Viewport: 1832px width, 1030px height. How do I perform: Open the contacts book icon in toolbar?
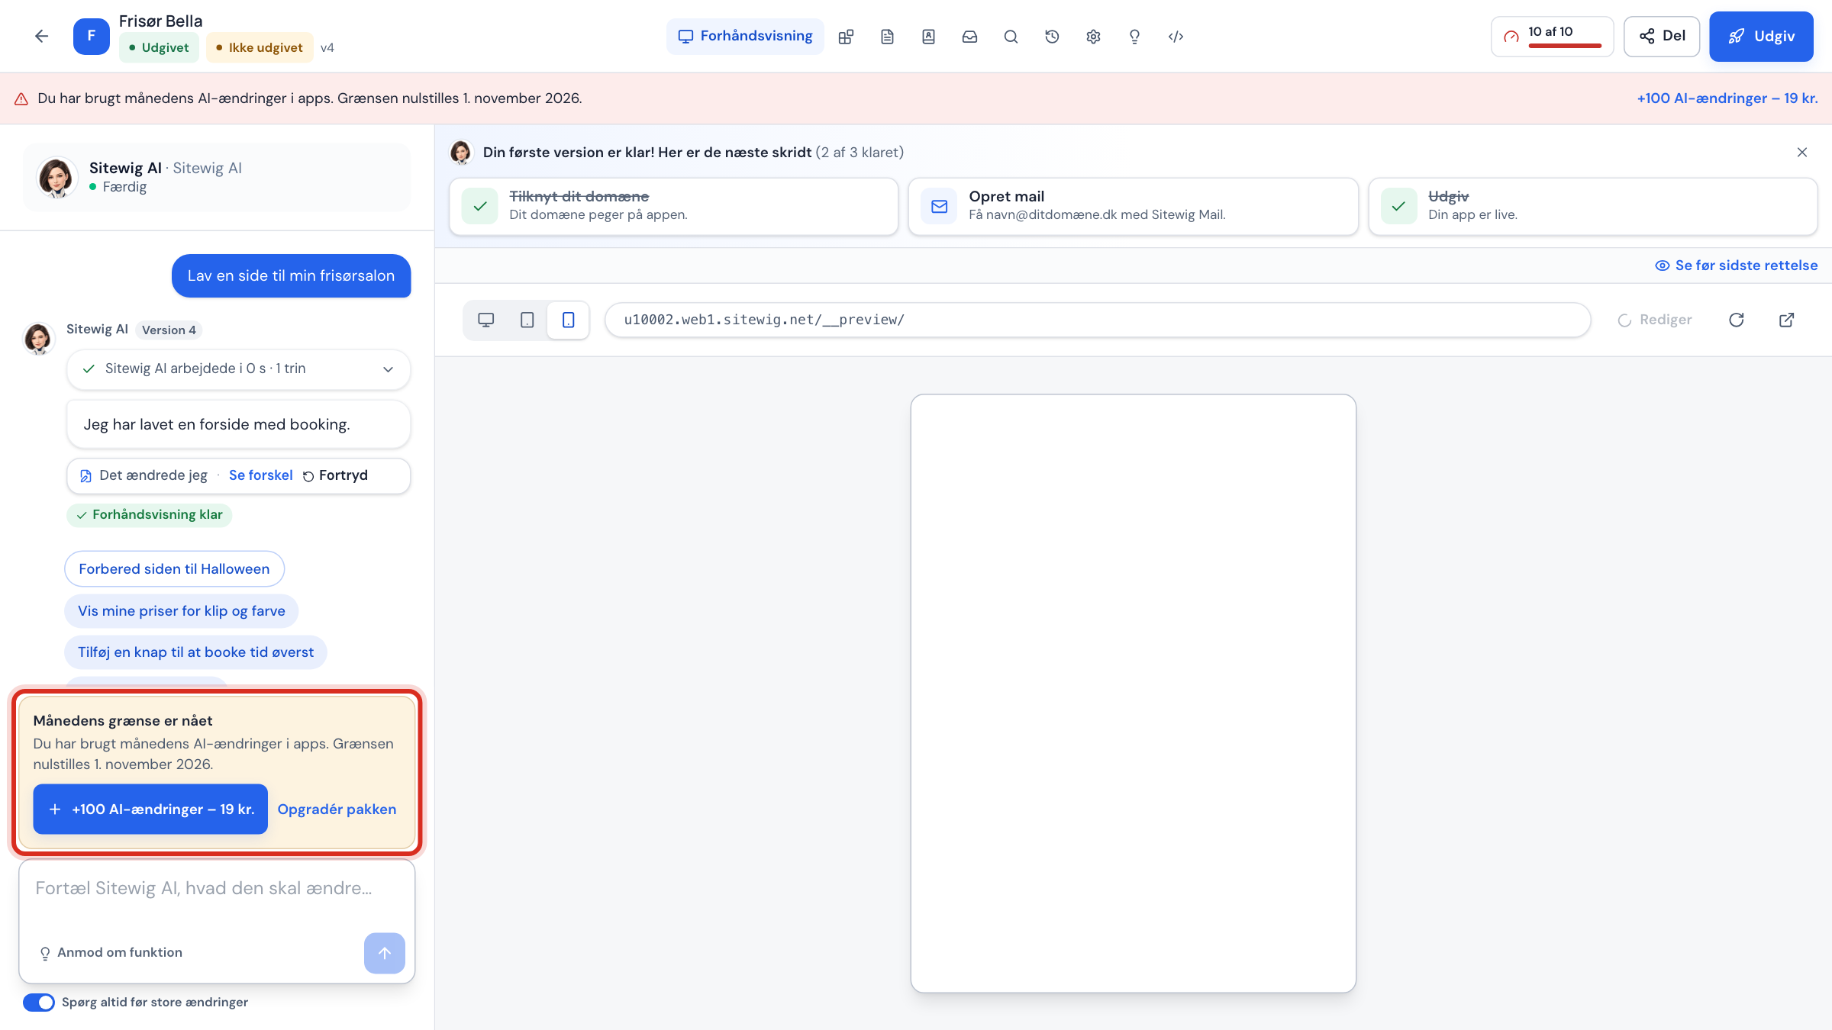click(928, 37)
